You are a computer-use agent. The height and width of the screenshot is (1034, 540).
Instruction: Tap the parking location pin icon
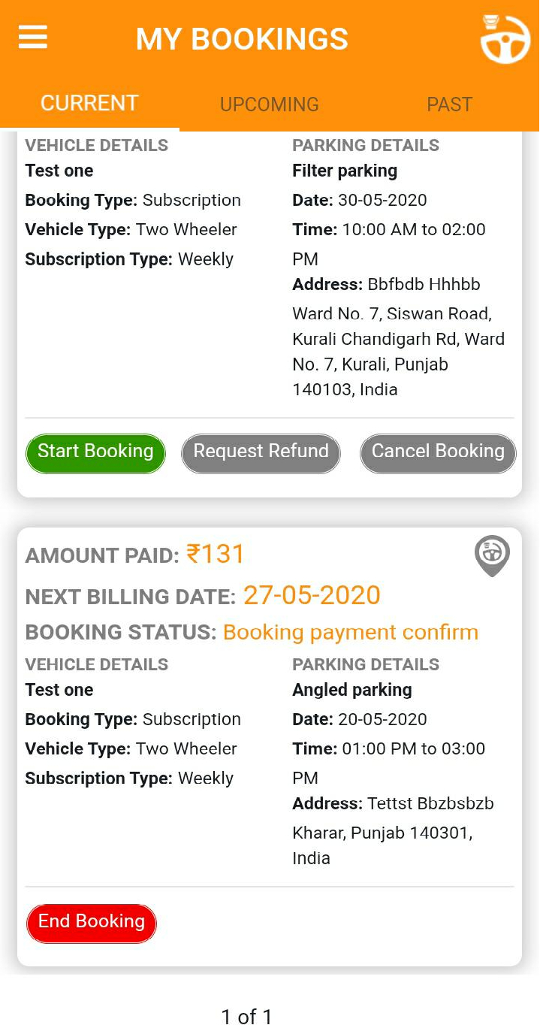pos(492,556)
